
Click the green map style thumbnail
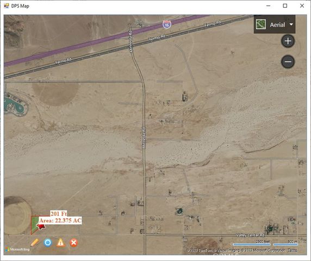[261, 24]
